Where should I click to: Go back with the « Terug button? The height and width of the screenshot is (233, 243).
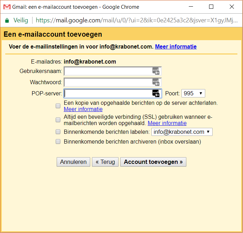105,162
